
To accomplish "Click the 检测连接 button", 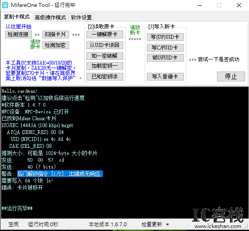I will click(x=19, y=34).
